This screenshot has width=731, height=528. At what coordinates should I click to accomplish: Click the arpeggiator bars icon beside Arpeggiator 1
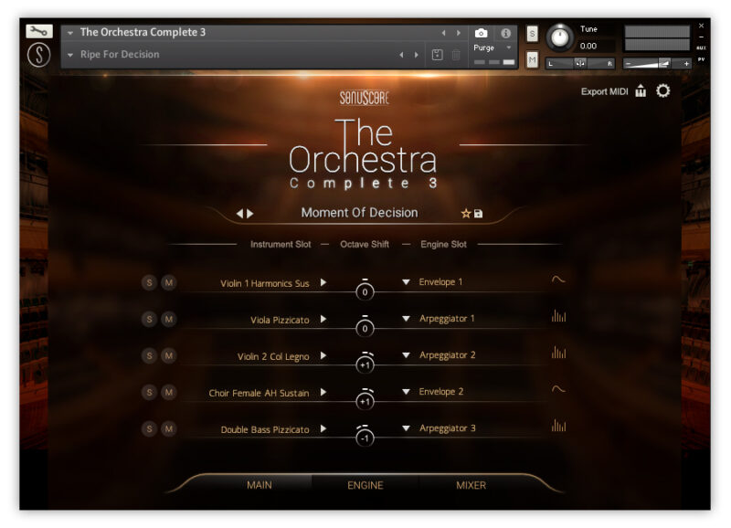558,318
